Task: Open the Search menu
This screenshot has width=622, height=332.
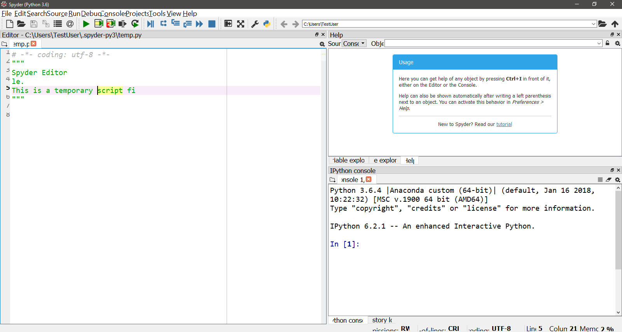Action: [37, 14]
